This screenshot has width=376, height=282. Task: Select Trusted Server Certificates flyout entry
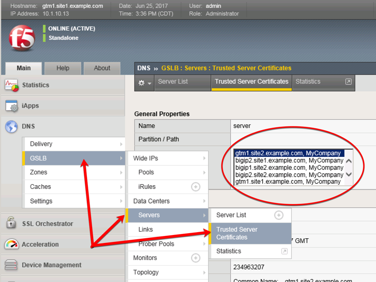click(x=251, y=234)
